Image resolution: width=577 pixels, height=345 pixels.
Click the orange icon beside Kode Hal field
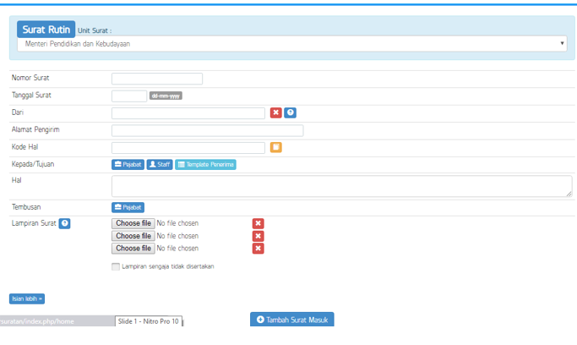click(x=275, y=147)
